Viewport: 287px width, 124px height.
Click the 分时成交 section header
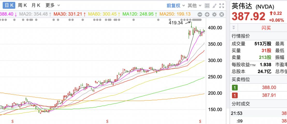coord(240,104)
